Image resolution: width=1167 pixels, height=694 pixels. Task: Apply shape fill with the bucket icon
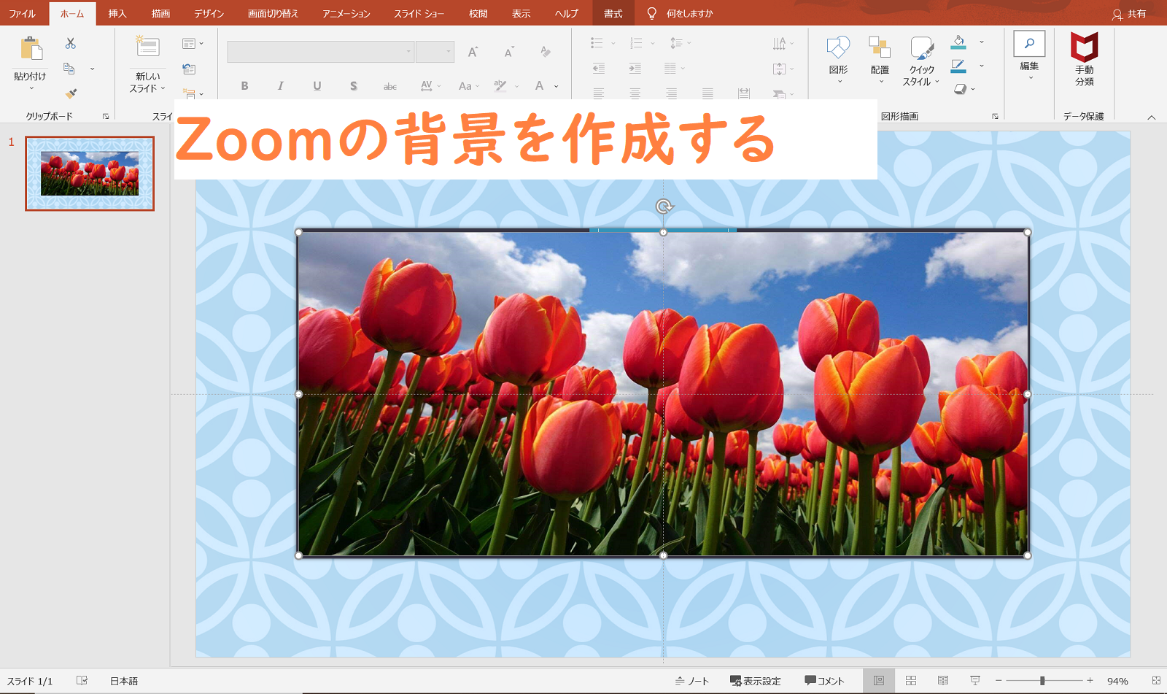pos(959,42)
